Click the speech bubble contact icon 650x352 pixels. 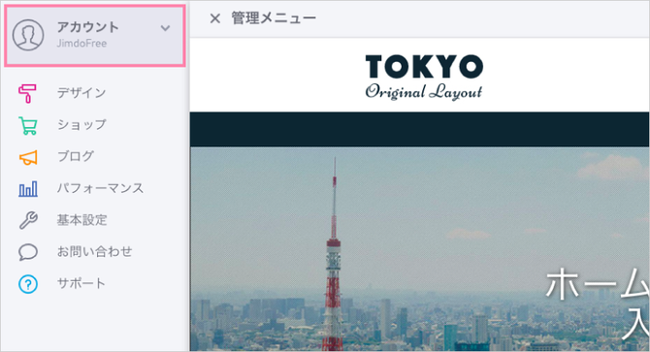28,252
